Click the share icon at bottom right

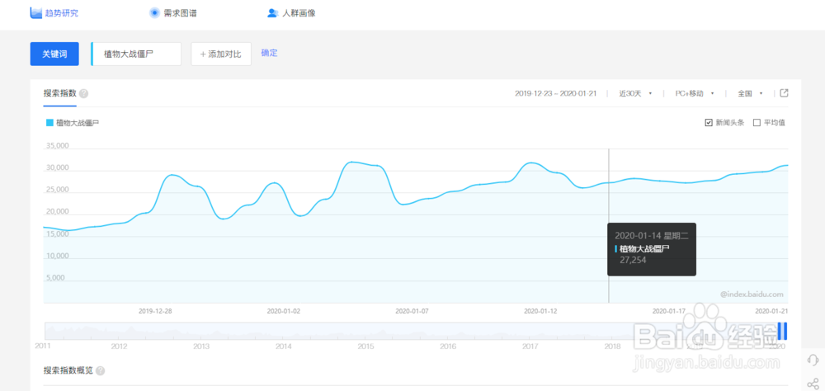click(812, 384)
